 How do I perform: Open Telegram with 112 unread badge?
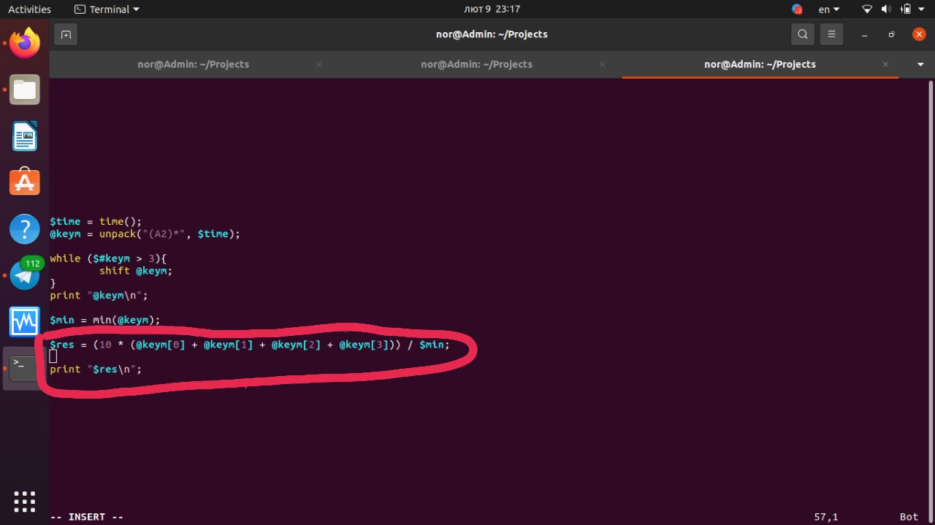[24, 275]
